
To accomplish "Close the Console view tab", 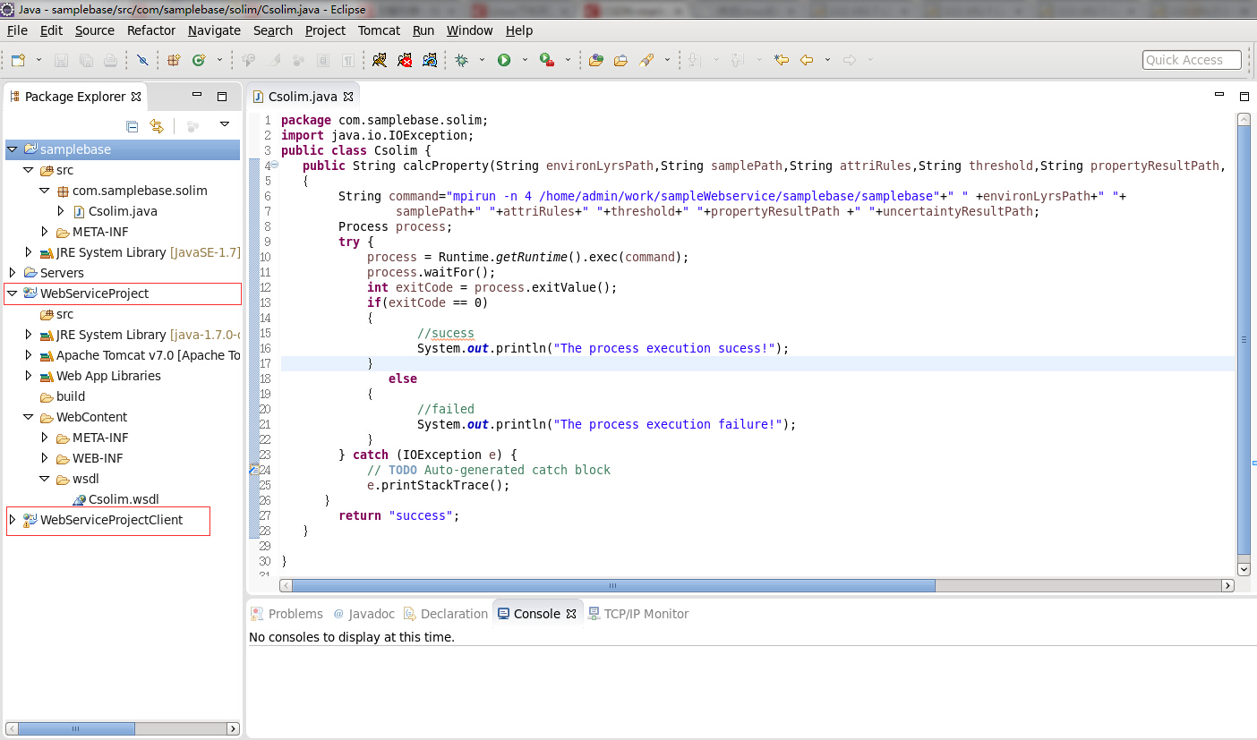I will coord(571,614).
